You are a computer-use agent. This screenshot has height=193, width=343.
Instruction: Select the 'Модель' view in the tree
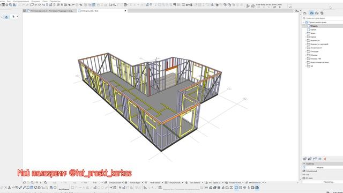[x=314, y=26]
